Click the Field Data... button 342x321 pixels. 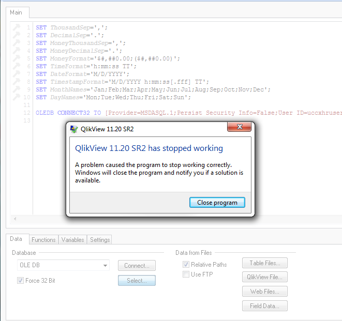click(x=265, y=306)
